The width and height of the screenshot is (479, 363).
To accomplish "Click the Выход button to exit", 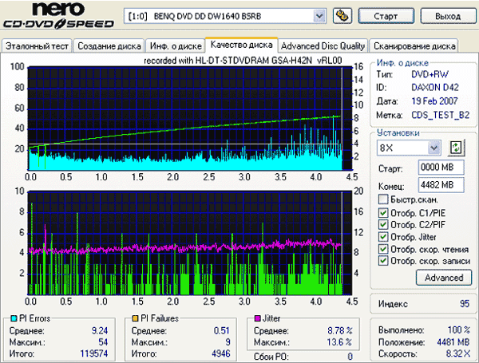I will (445, 15).
